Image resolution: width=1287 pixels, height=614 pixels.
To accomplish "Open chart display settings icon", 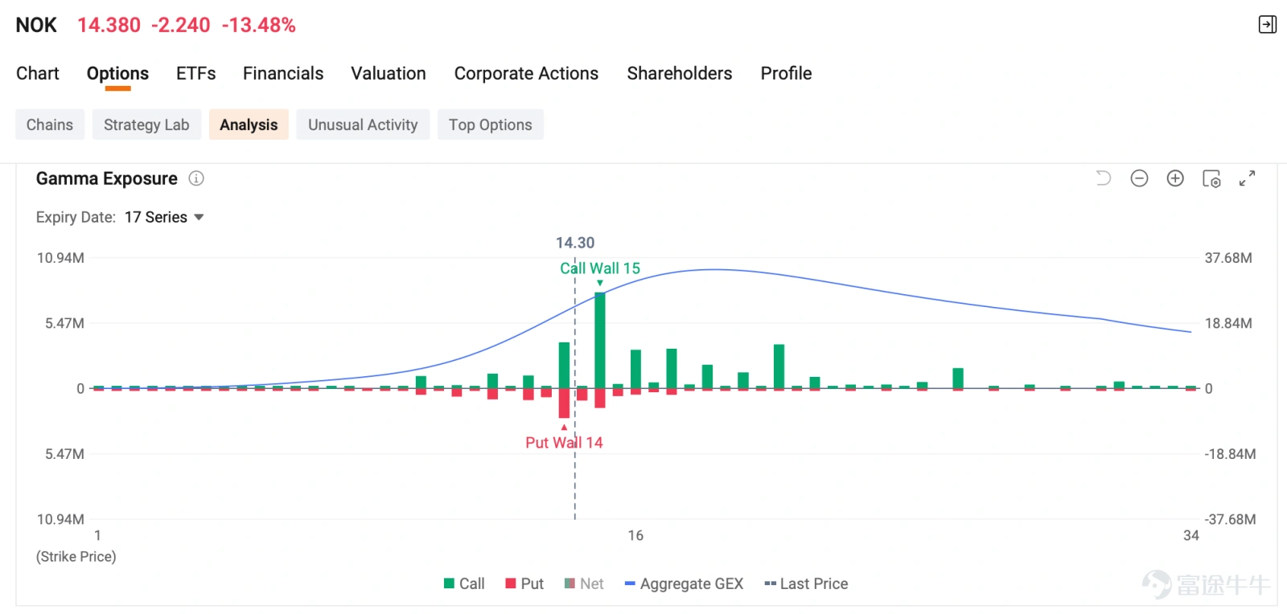I will 1211,178.
